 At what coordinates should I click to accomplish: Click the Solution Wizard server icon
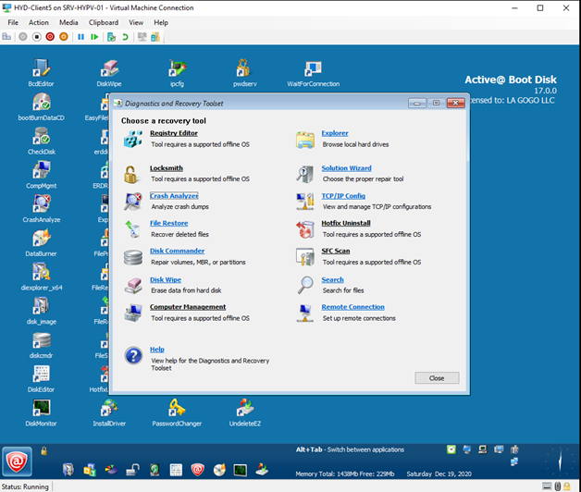click(x=305, y=174)
